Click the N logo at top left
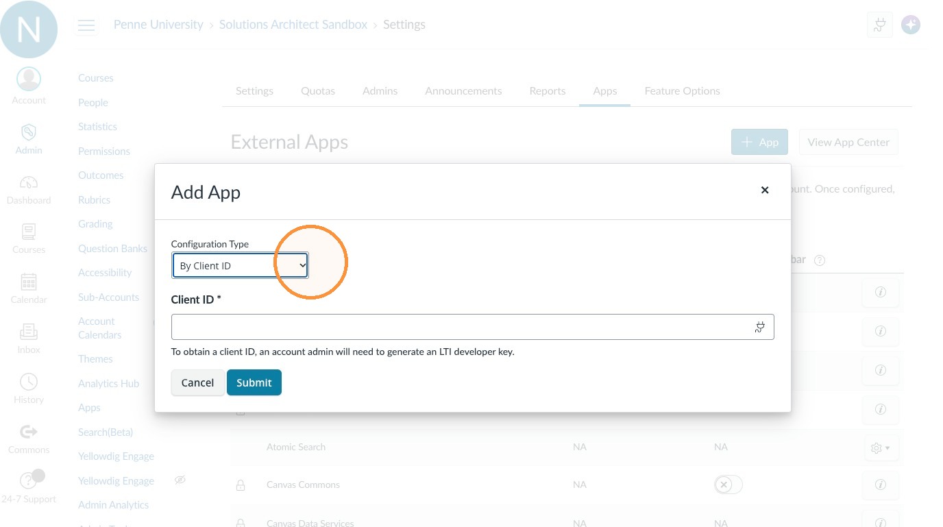 29,29
